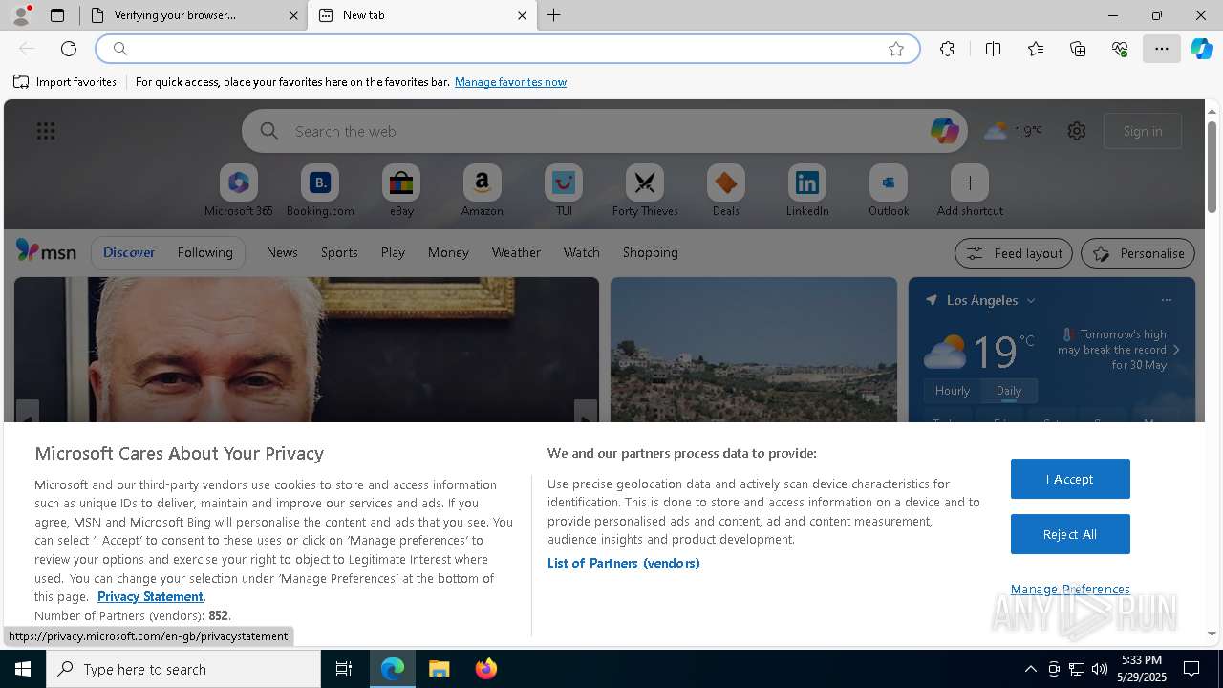Open 'Manage favorites now' link

[510, 82]
